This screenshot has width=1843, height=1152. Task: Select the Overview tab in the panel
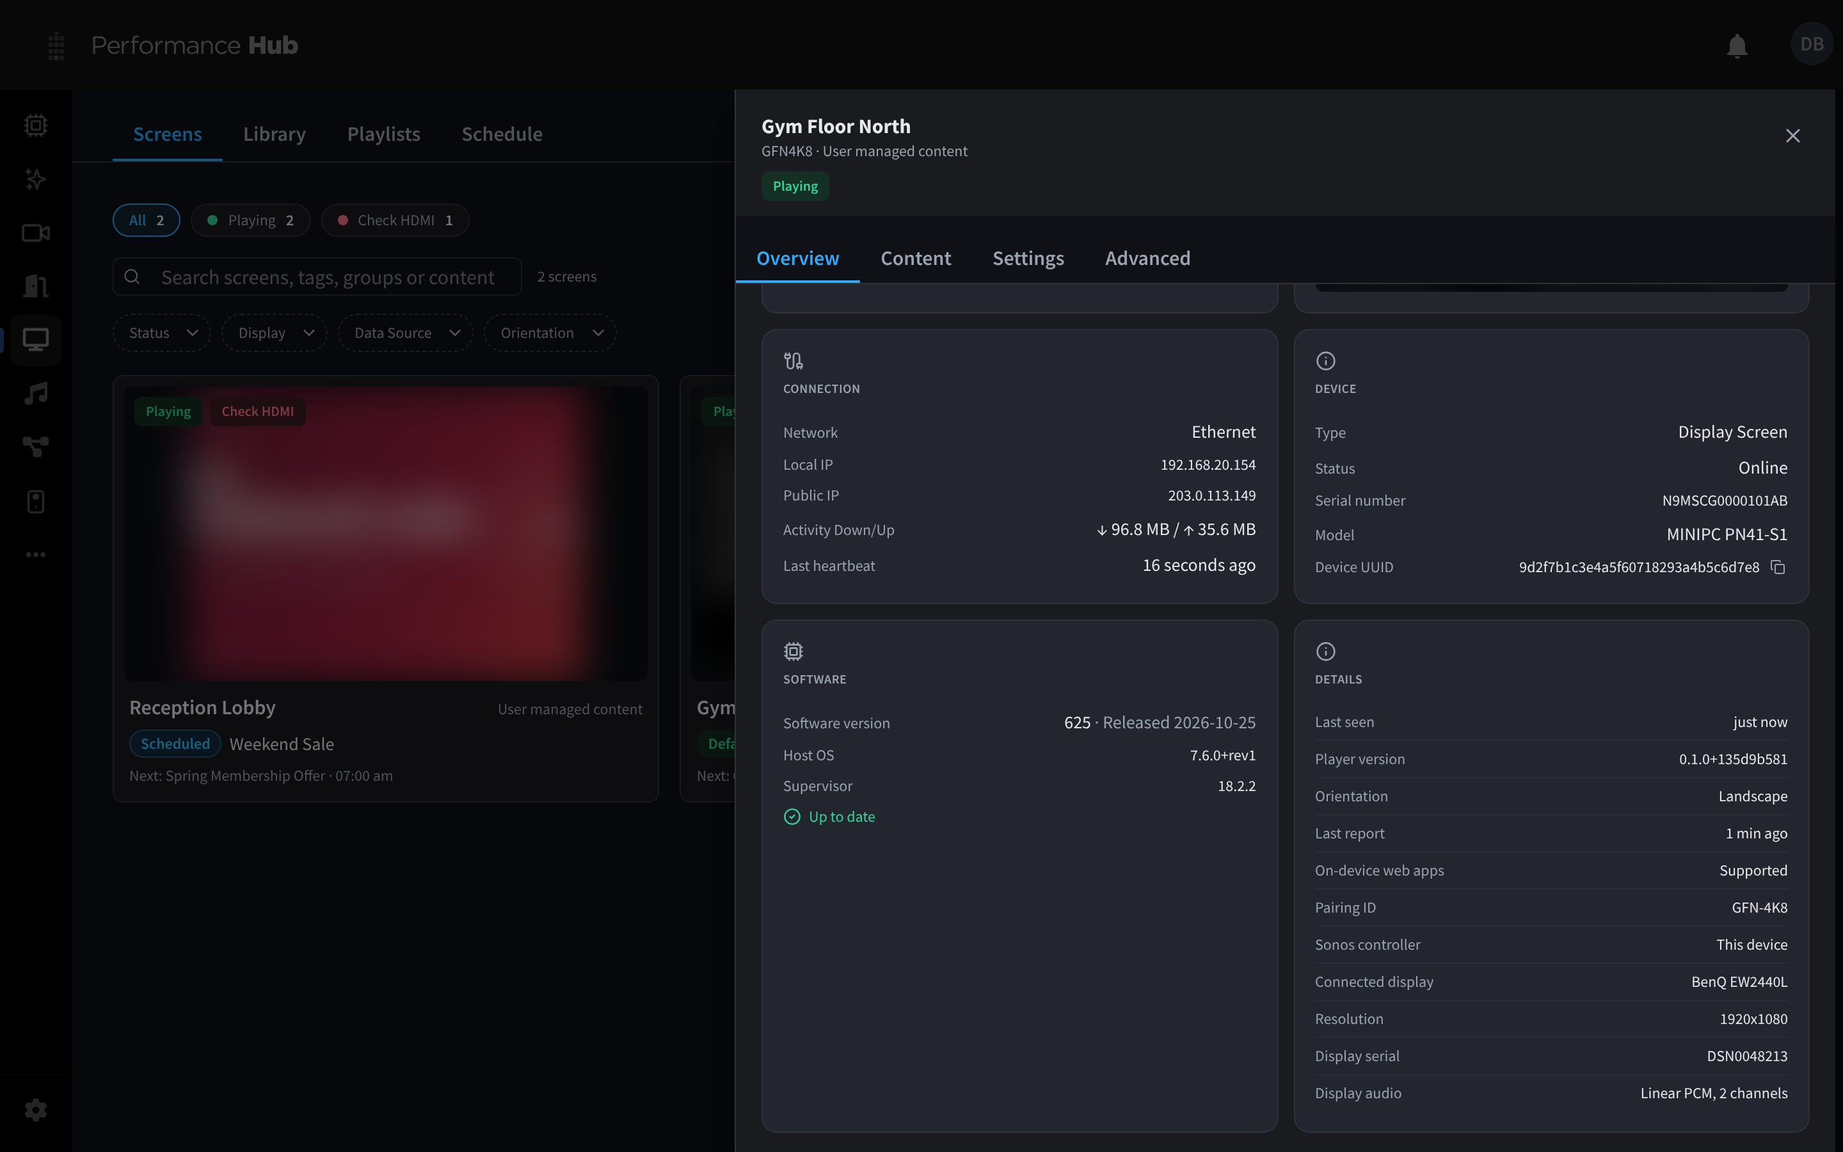797,259
